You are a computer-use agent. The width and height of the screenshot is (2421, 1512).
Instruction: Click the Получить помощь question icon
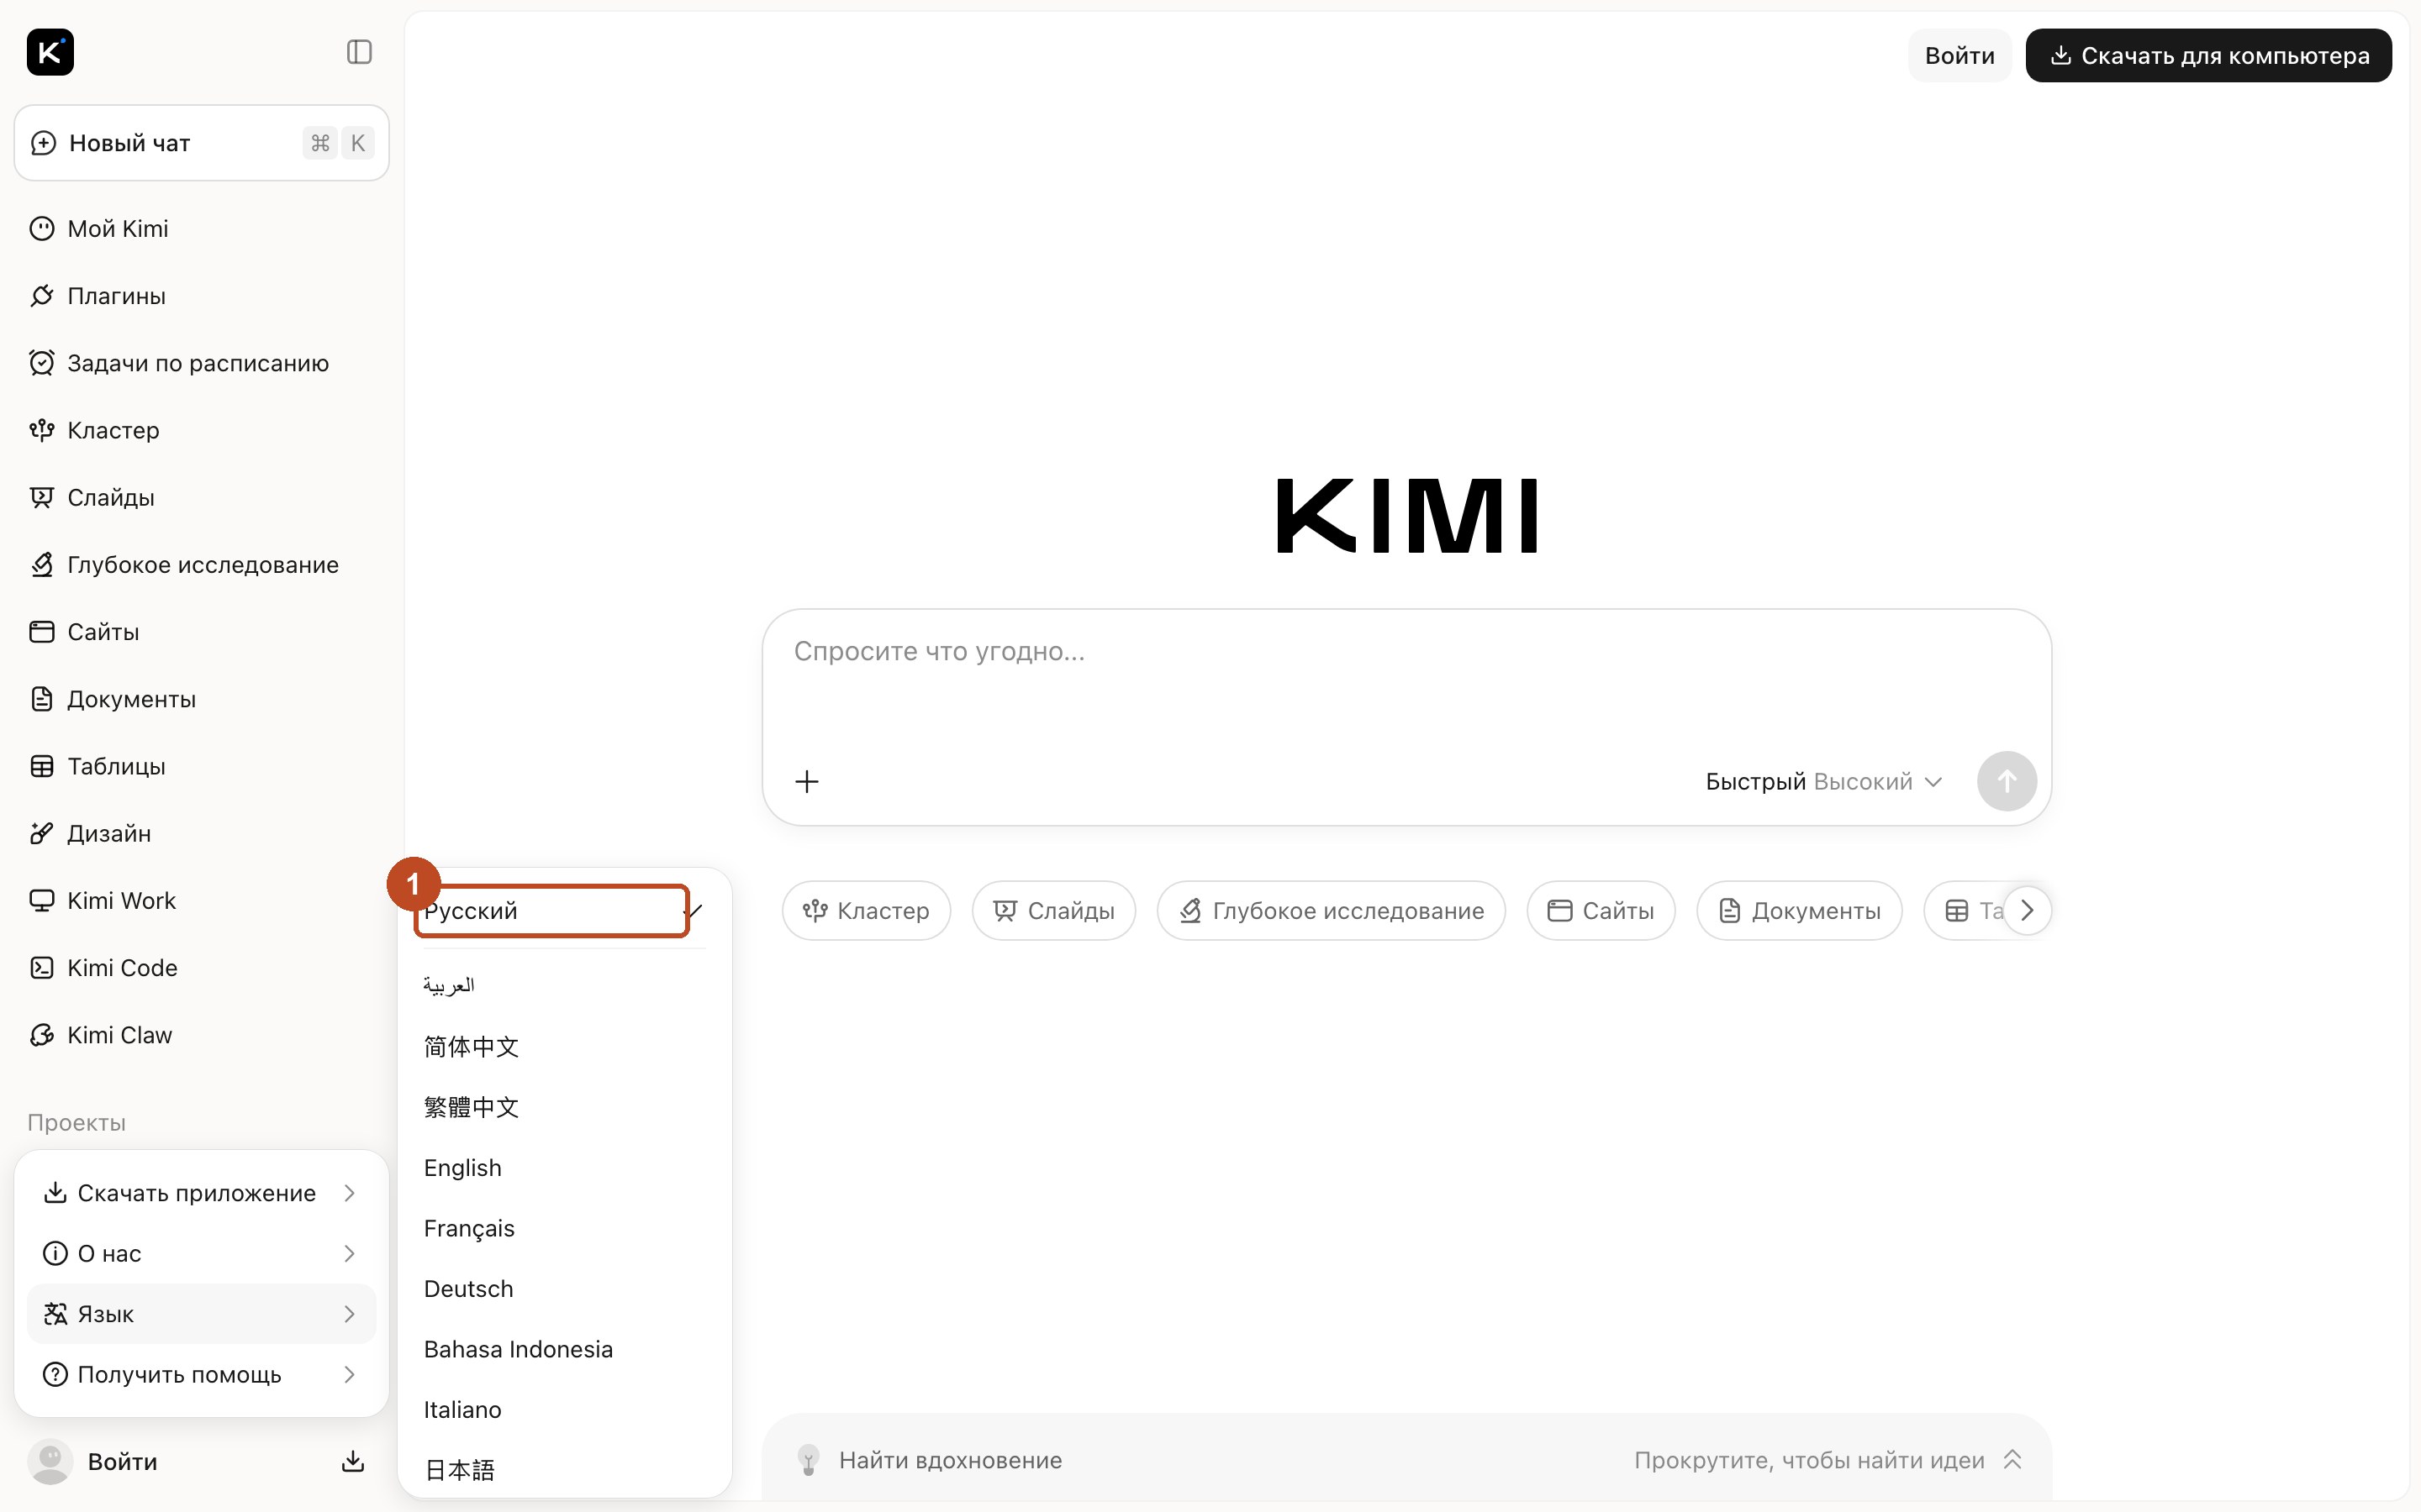tap(56, 1375)
